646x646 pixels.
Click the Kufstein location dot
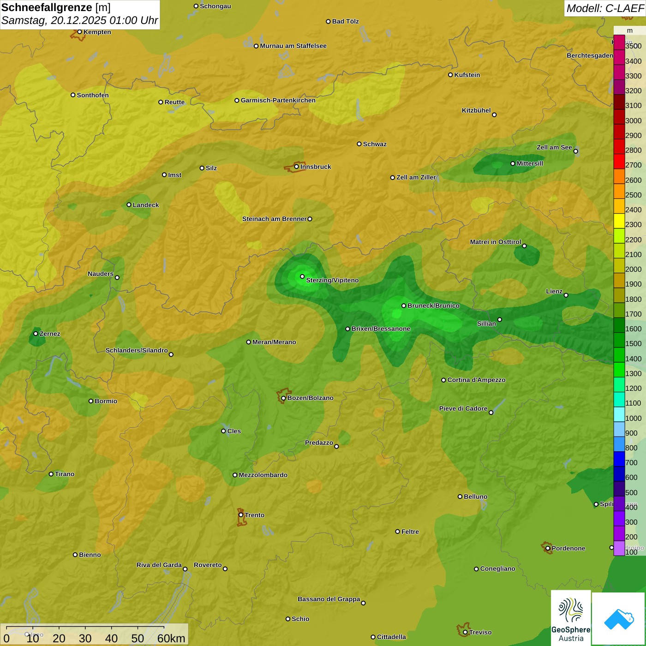450,75
